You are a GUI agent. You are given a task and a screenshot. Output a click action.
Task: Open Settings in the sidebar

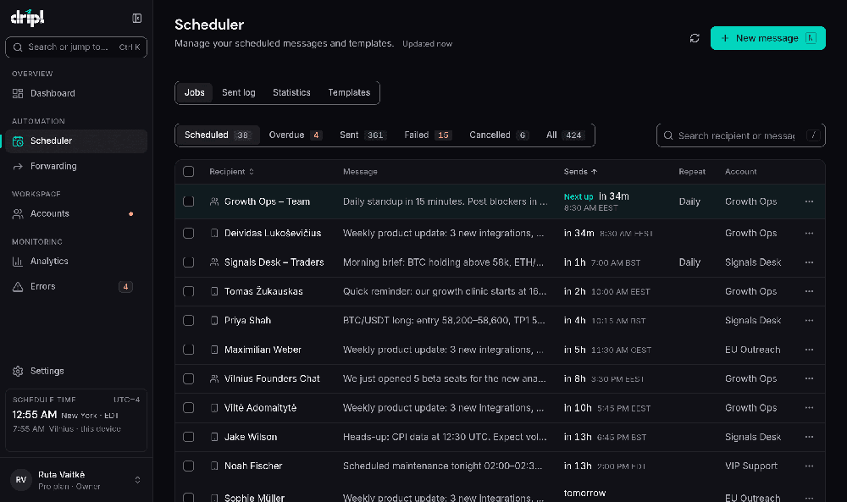click(x=76, y=372)
